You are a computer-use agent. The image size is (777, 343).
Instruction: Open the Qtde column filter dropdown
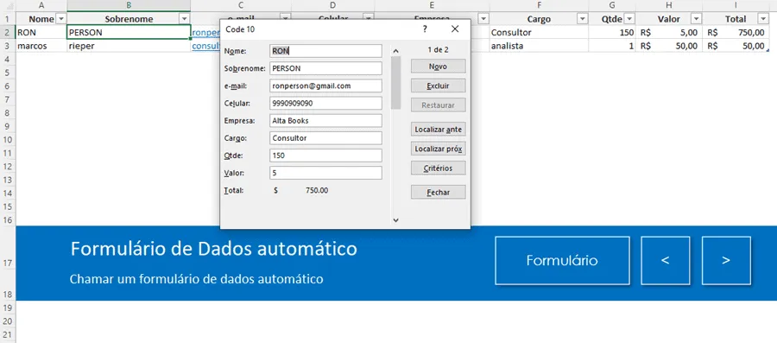point(629,19)
